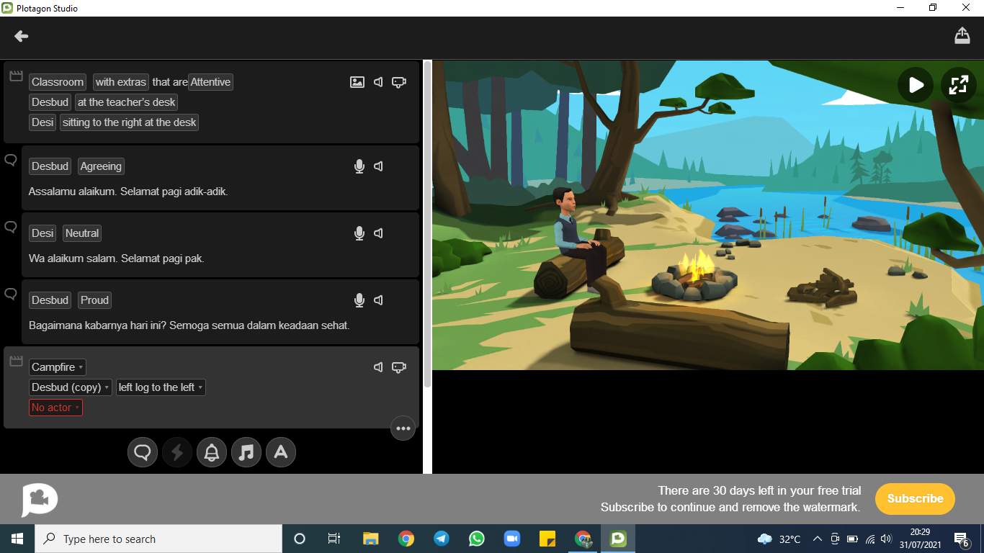Toggle speaker on Bagaimana kabarnya dialogue
The height and width of the screenshot is (553, 984).
tap(378, 300)
